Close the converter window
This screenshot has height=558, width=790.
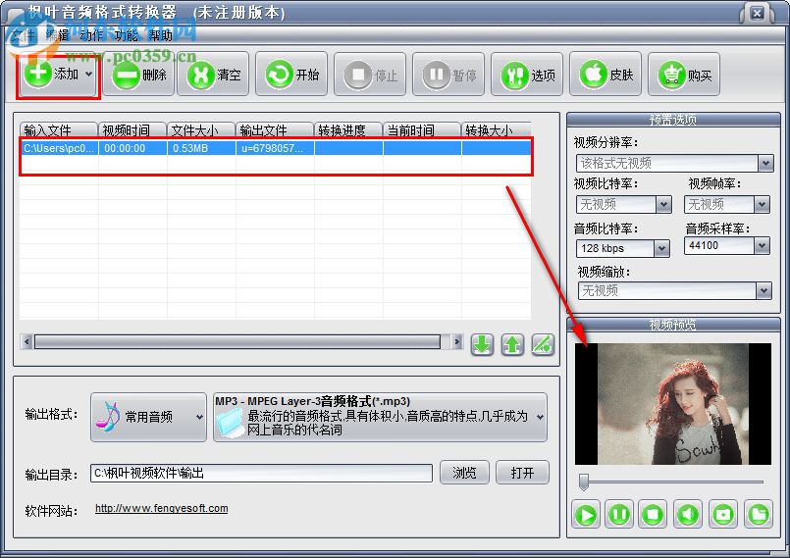(x=757, y=14)
